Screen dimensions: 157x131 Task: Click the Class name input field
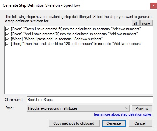pos(90,100)
